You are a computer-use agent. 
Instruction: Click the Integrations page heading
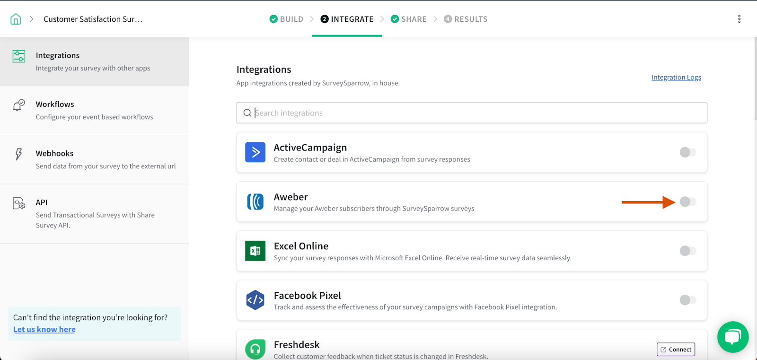[x=264, y=70]
